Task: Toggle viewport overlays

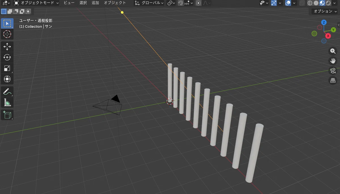Action: coord(288,3)
